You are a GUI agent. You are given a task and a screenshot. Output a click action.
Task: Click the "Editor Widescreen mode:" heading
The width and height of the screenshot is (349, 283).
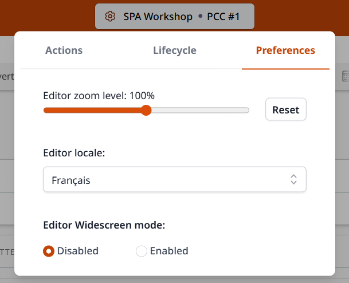pos(104,225)
